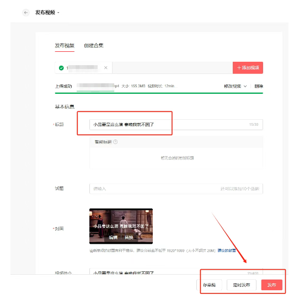The width and height of the screenshot is (294, 299).
Task: Click the 智能标题 help question icon
Action: [115, 142]
